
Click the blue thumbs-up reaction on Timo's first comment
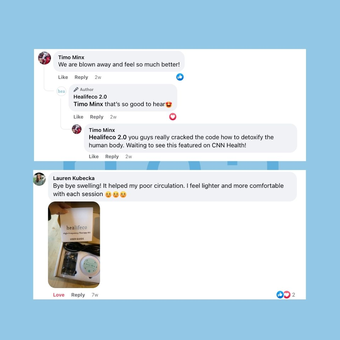(x=180, y=77)
